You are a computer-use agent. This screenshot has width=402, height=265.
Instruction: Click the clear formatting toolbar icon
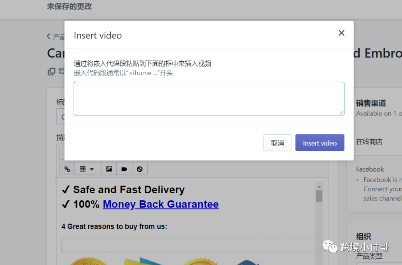[140, 169]
